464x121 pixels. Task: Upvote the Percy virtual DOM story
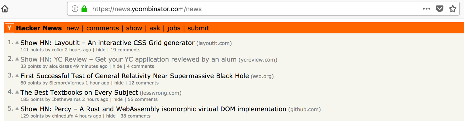[x=17, y=109]
